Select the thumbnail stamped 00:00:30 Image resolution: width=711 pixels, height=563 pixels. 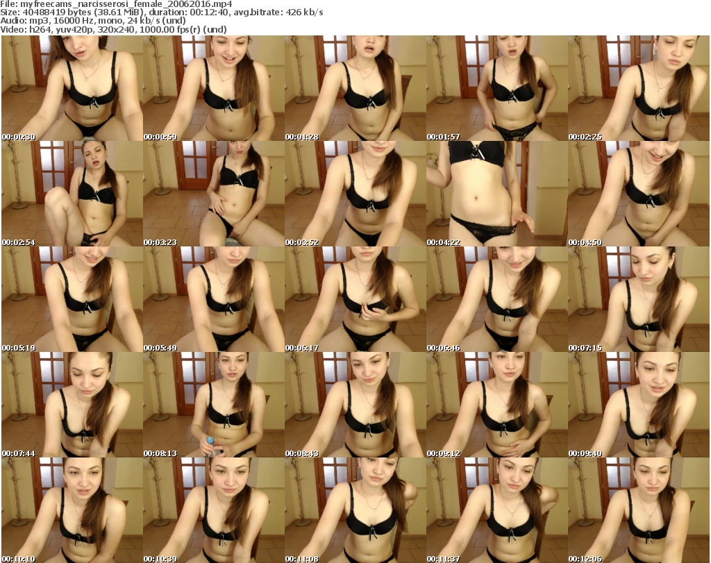(72, 88)
